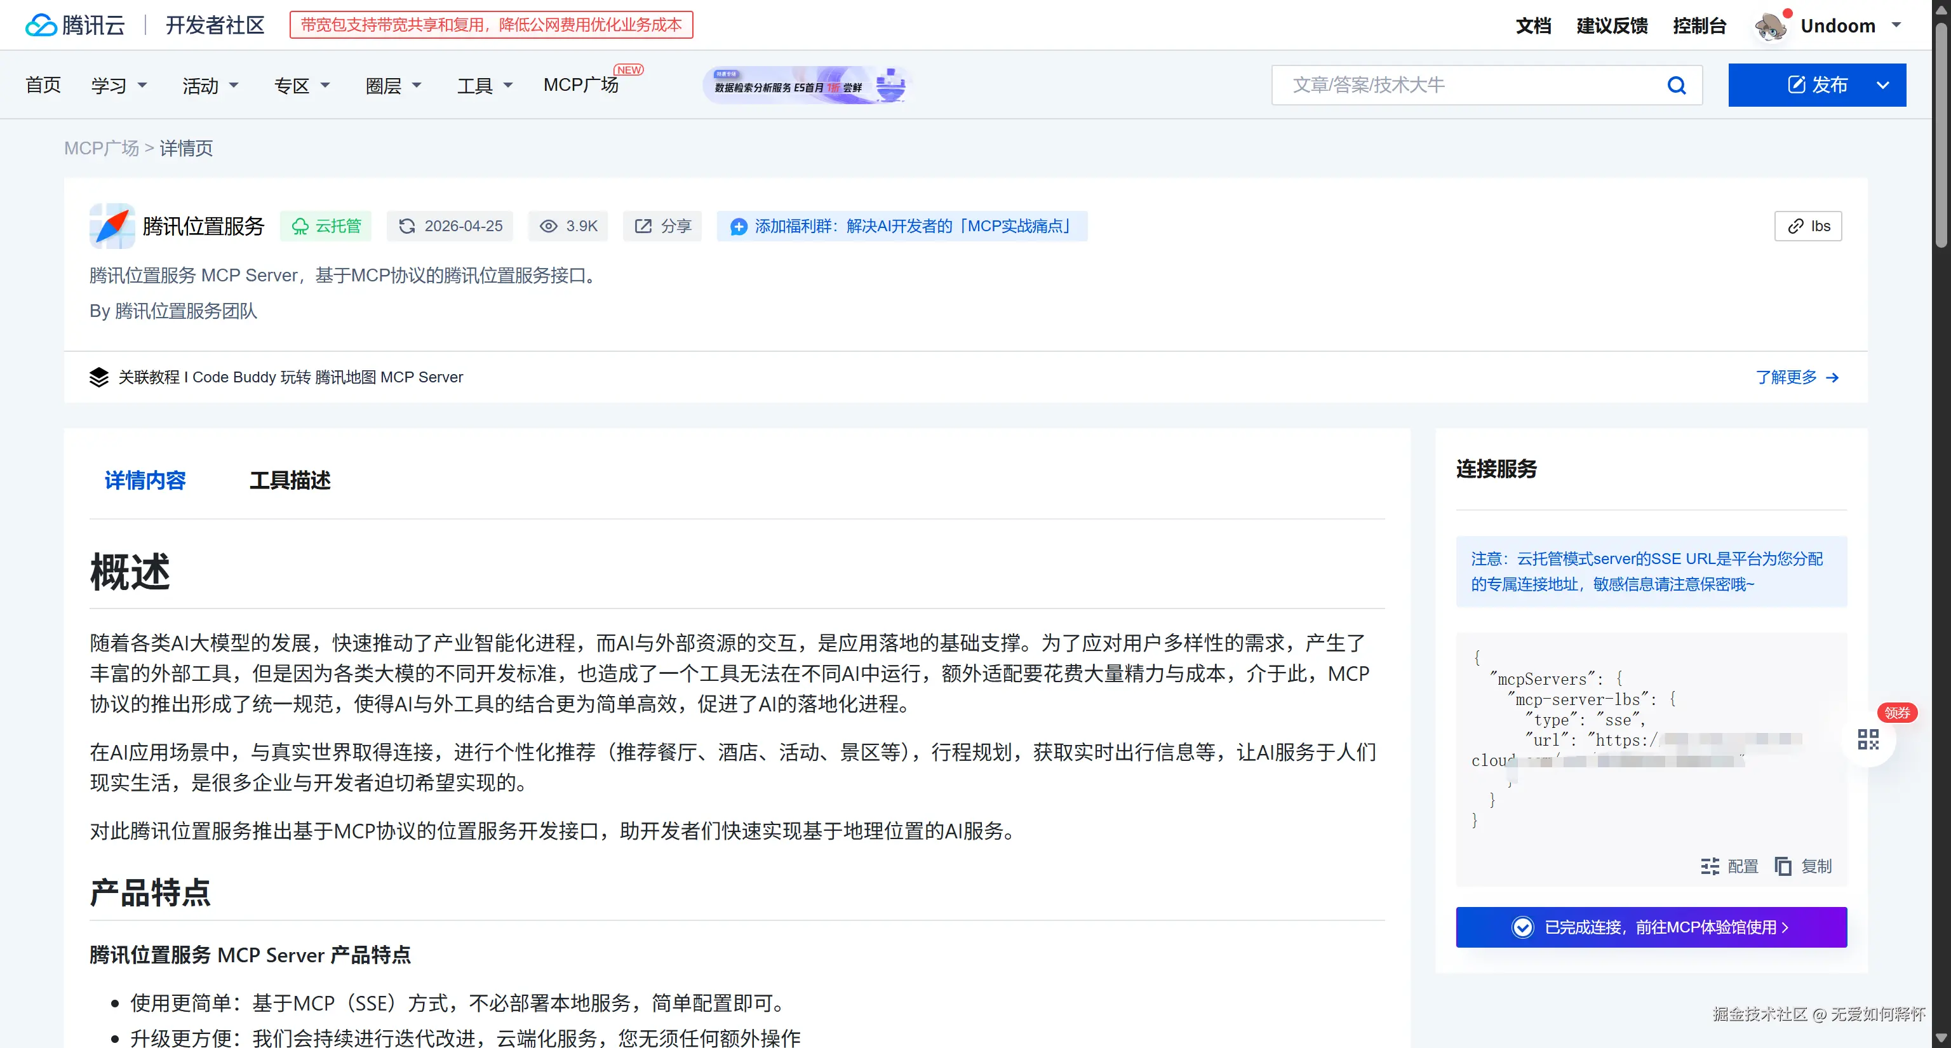Click the Tencent Cloud logo icon

[x=42, y=24]
